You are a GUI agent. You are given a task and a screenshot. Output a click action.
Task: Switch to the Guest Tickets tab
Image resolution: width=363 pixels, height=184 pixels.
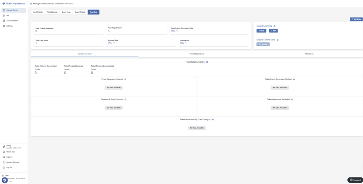[x=80, y=12]
